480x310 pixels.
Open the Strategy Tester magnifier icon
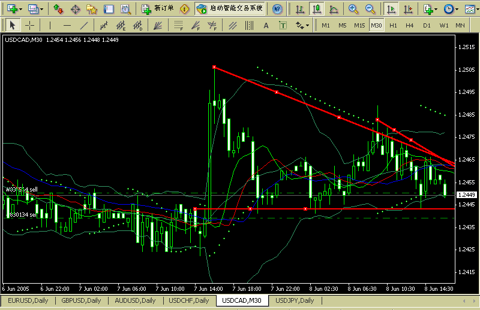[125, 9]
